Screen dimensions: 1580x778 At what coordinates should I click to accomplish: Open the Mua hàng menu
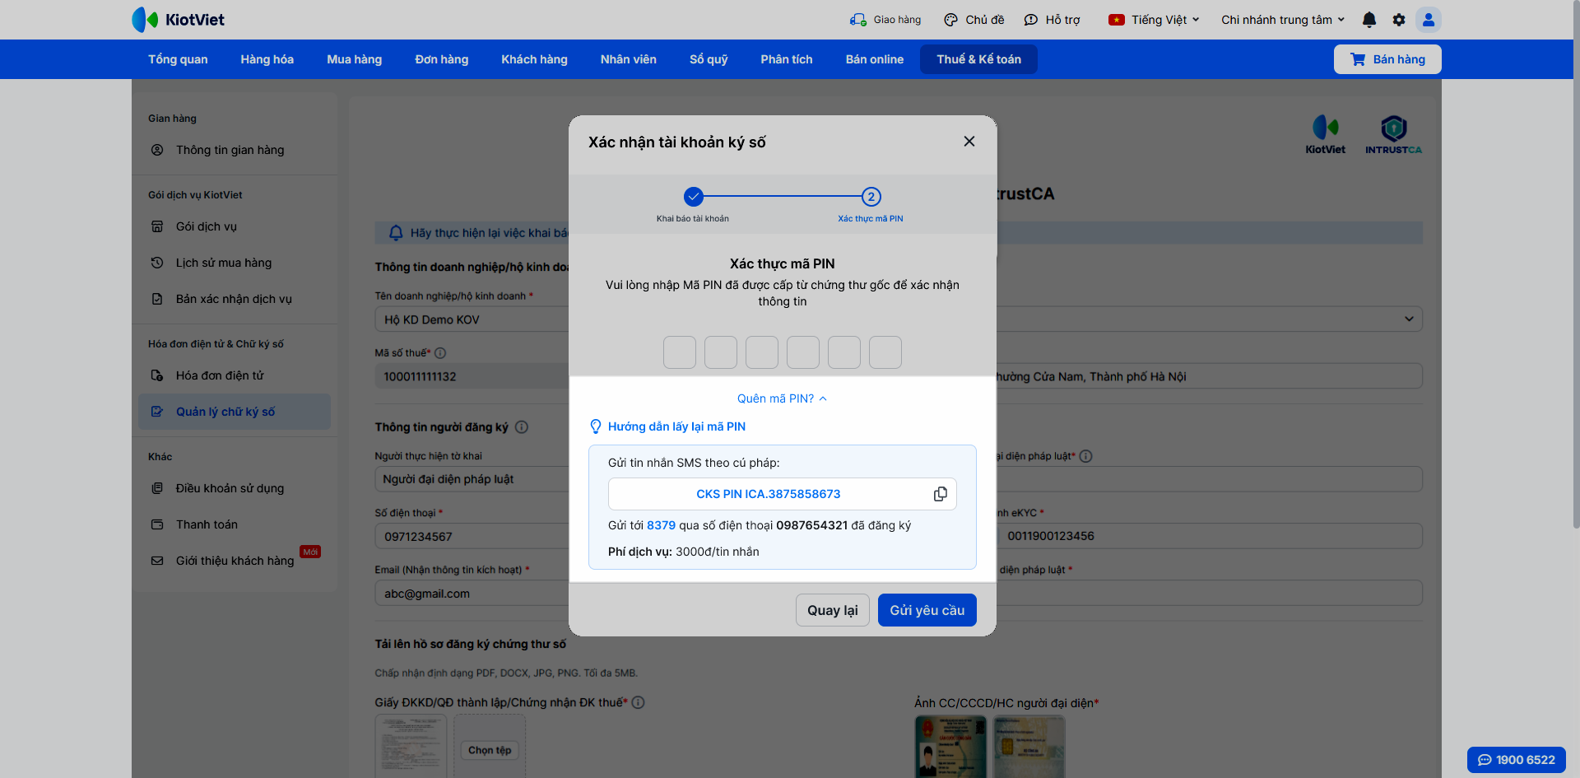[355, 59]
